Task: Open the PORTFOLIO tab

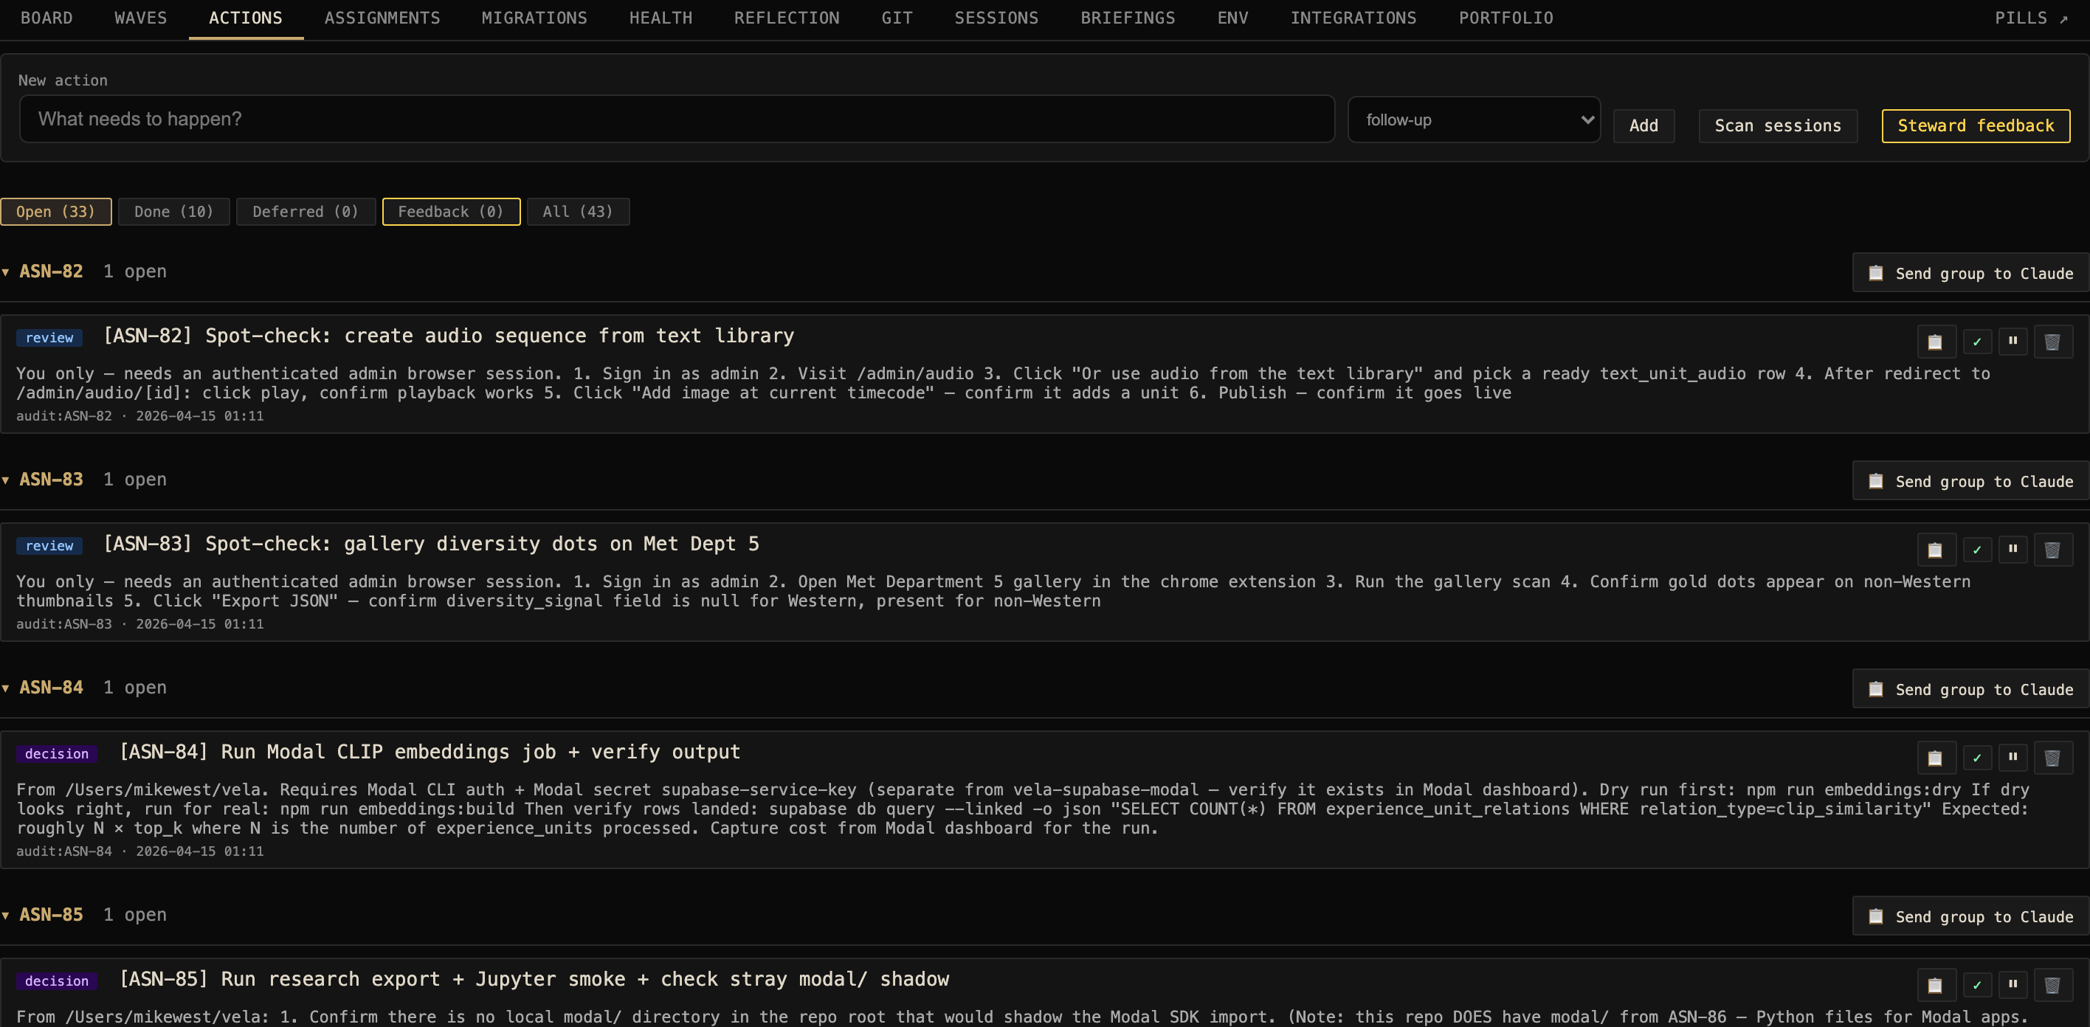Action: coord(1506,18)
